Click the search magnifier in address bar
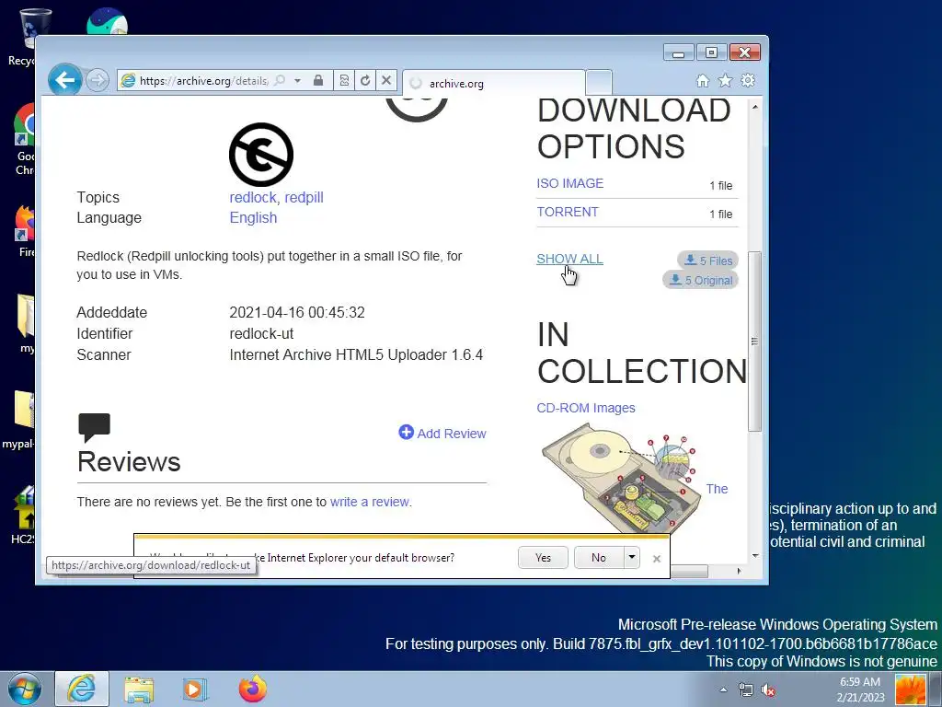 (280, 80)
